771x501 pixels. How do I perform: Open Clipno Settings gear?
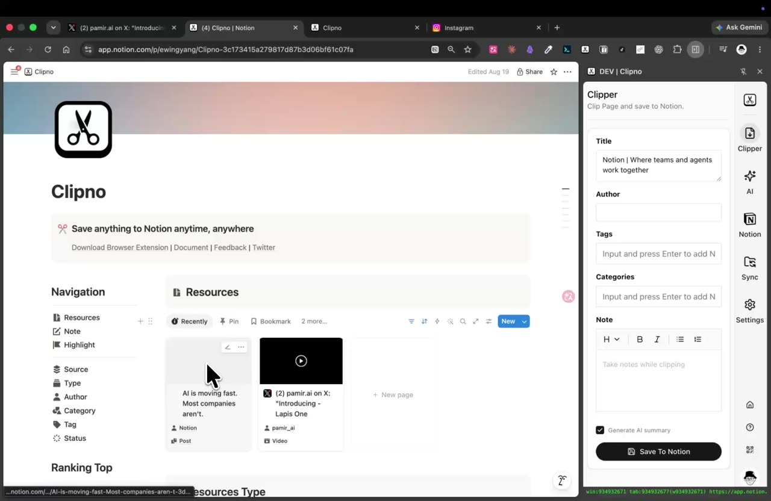(750, 311)
